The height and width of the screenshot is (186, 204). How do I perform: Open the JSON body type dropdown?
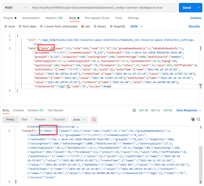(136, 27)
